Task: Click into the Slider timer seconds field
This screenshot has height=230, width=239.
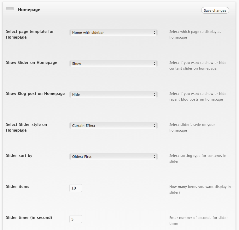Action: click(x=76, y=219)
